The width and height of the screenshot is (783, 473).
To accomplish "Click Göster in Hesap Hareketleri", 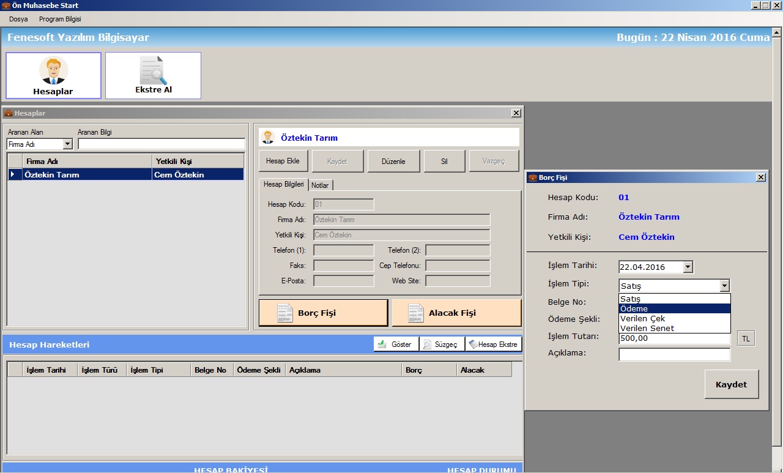I will point(396,345).
